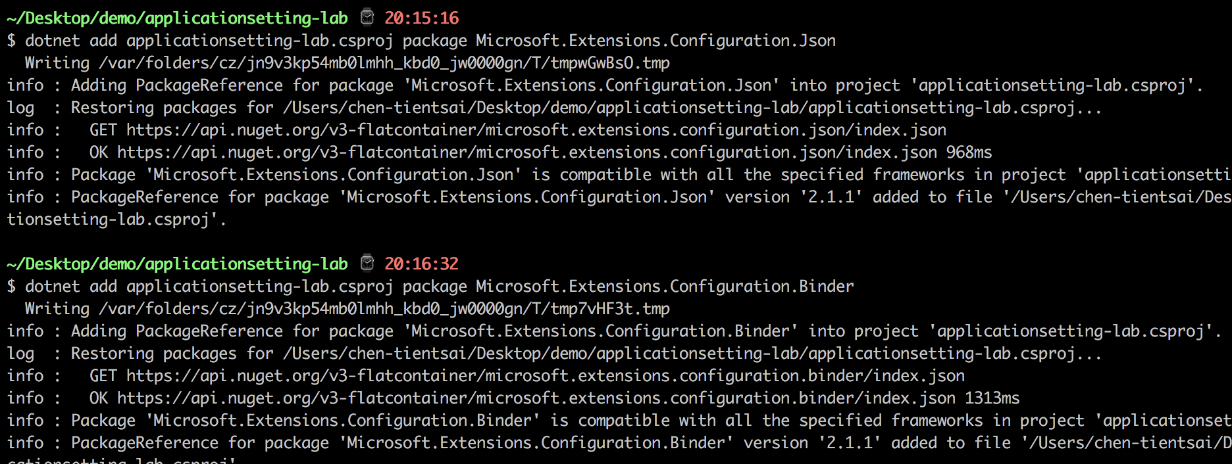Image resolution: width=1232 pixels, height=464 pixels.
Task: Click the tmp7vHF3t.tmp file path
Action: (384, 309)
